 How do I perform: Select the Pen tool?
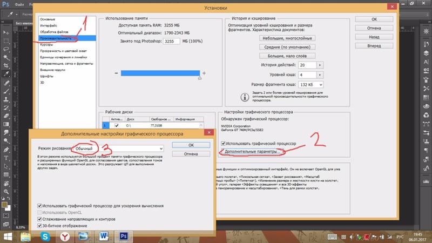tap(6, 150)
